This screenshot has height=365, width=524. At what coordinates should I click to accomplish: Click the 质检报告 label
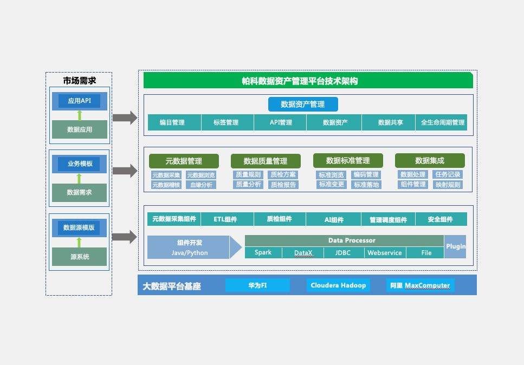(283, 185)
